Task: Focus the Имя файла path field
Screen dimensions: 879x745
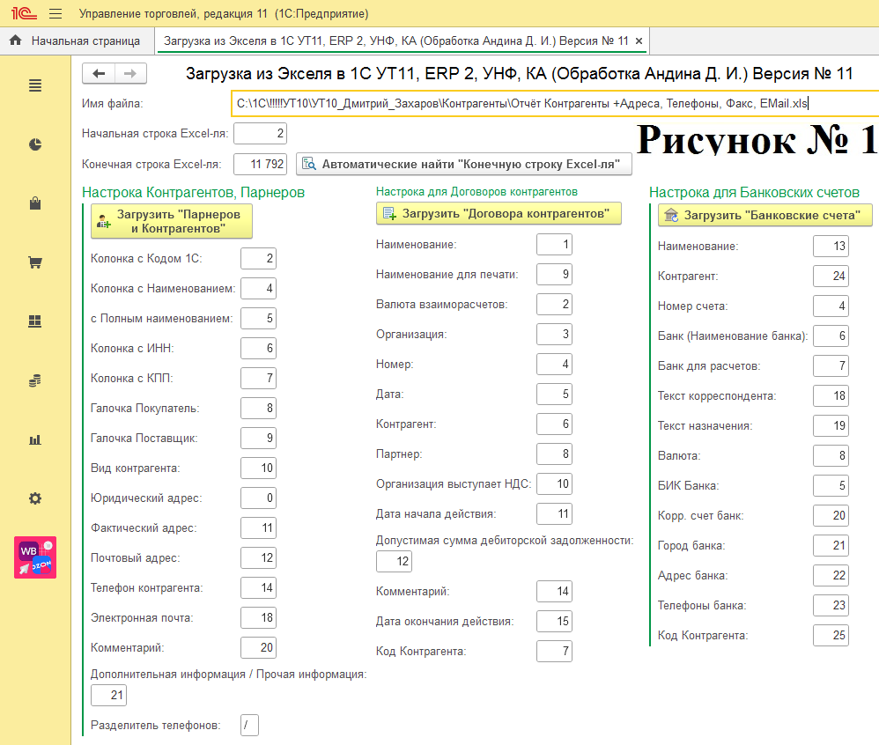Action: pyautogui.click(x=555, y=104)
